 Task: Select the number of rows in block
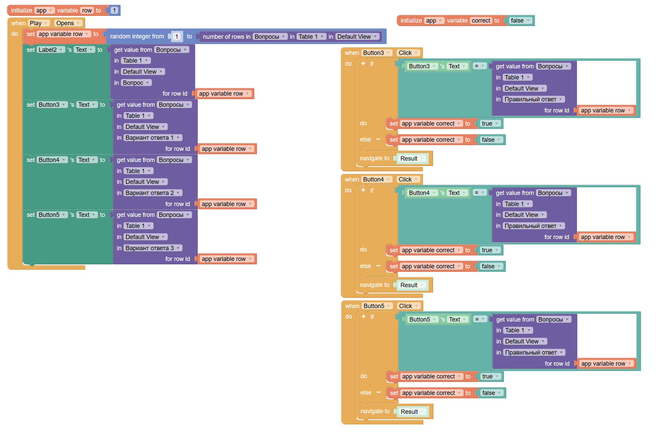[226, 37]
